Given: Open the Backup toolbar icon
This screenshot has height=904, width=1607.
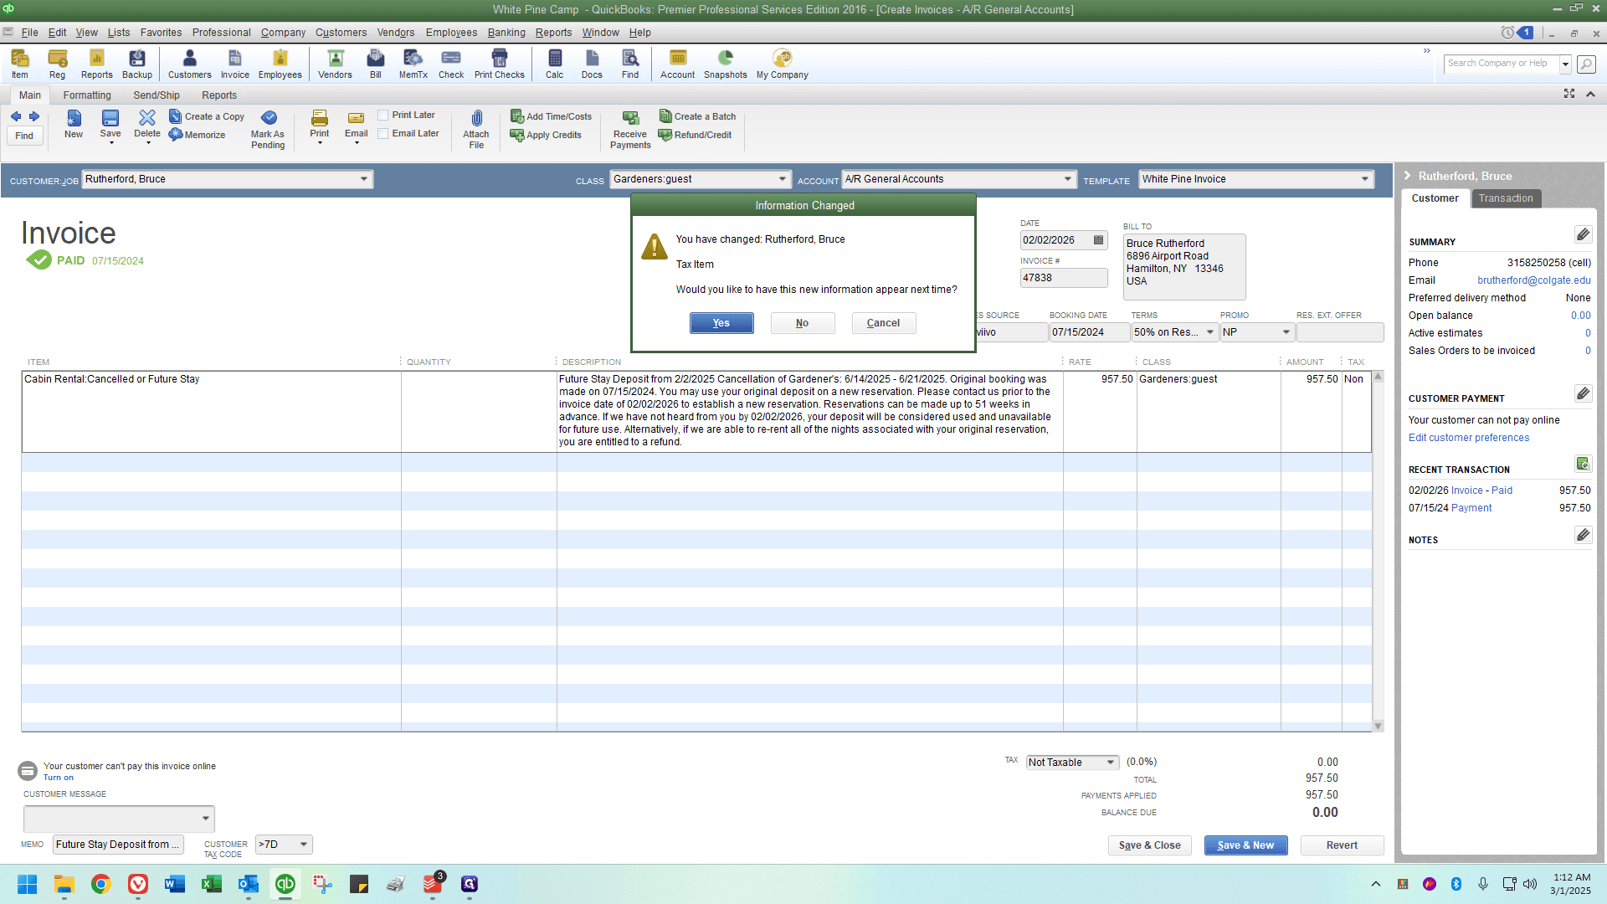Looking at the screenshot, I should click(x=137, y=64).
